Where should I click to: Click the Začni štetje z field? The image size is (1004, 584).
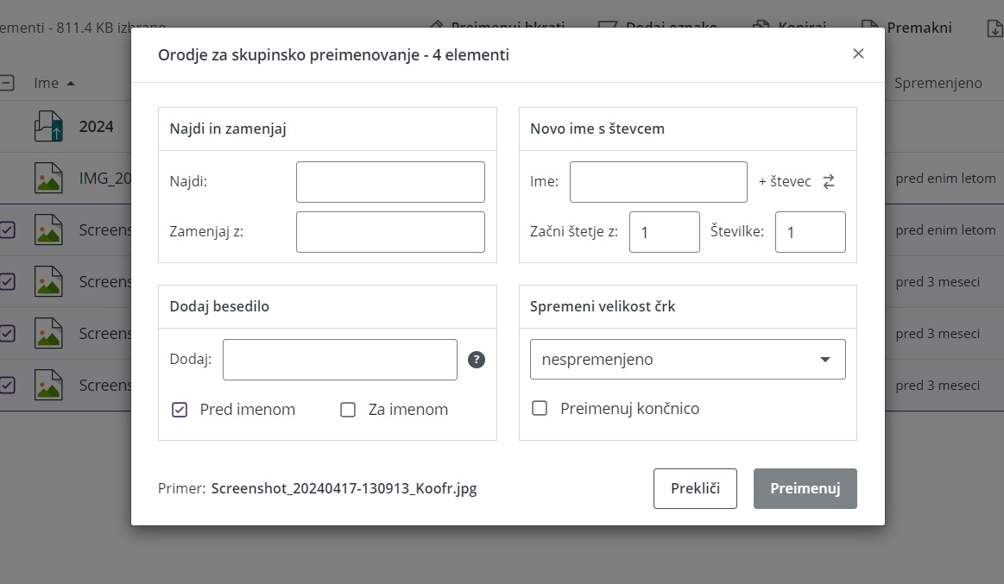point(664,231)
